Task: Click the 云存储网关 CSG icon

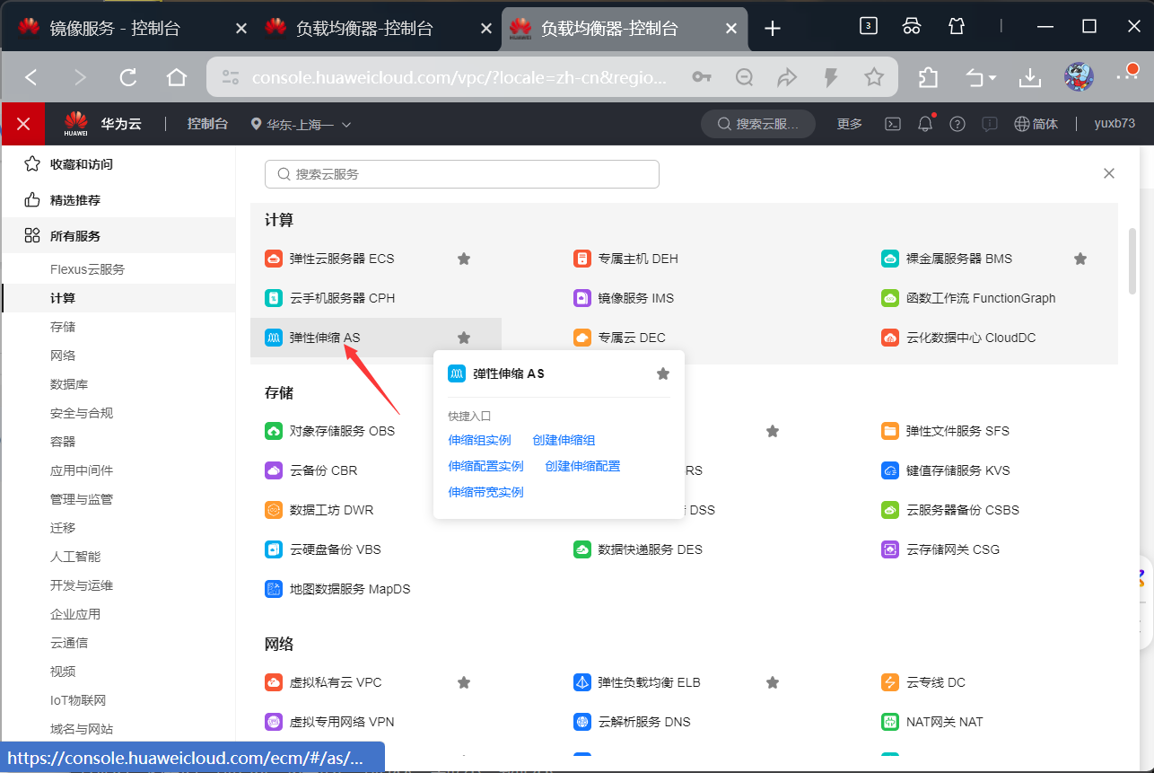Action: pos(890,549)
